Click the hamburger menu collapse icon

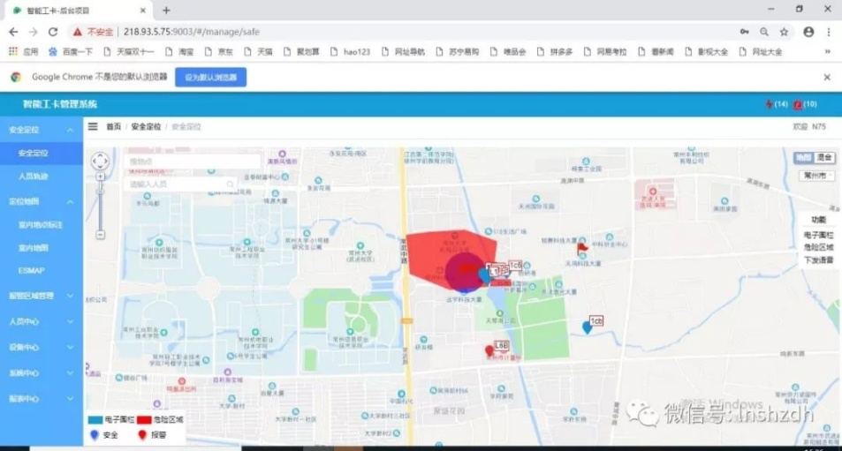(93, 126)
